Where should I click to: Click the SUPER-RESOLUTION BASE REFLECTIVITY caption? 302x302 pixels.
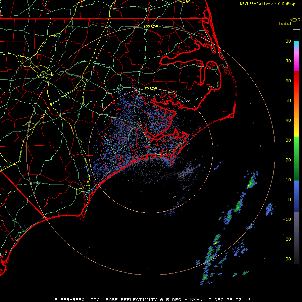(106, 300)
